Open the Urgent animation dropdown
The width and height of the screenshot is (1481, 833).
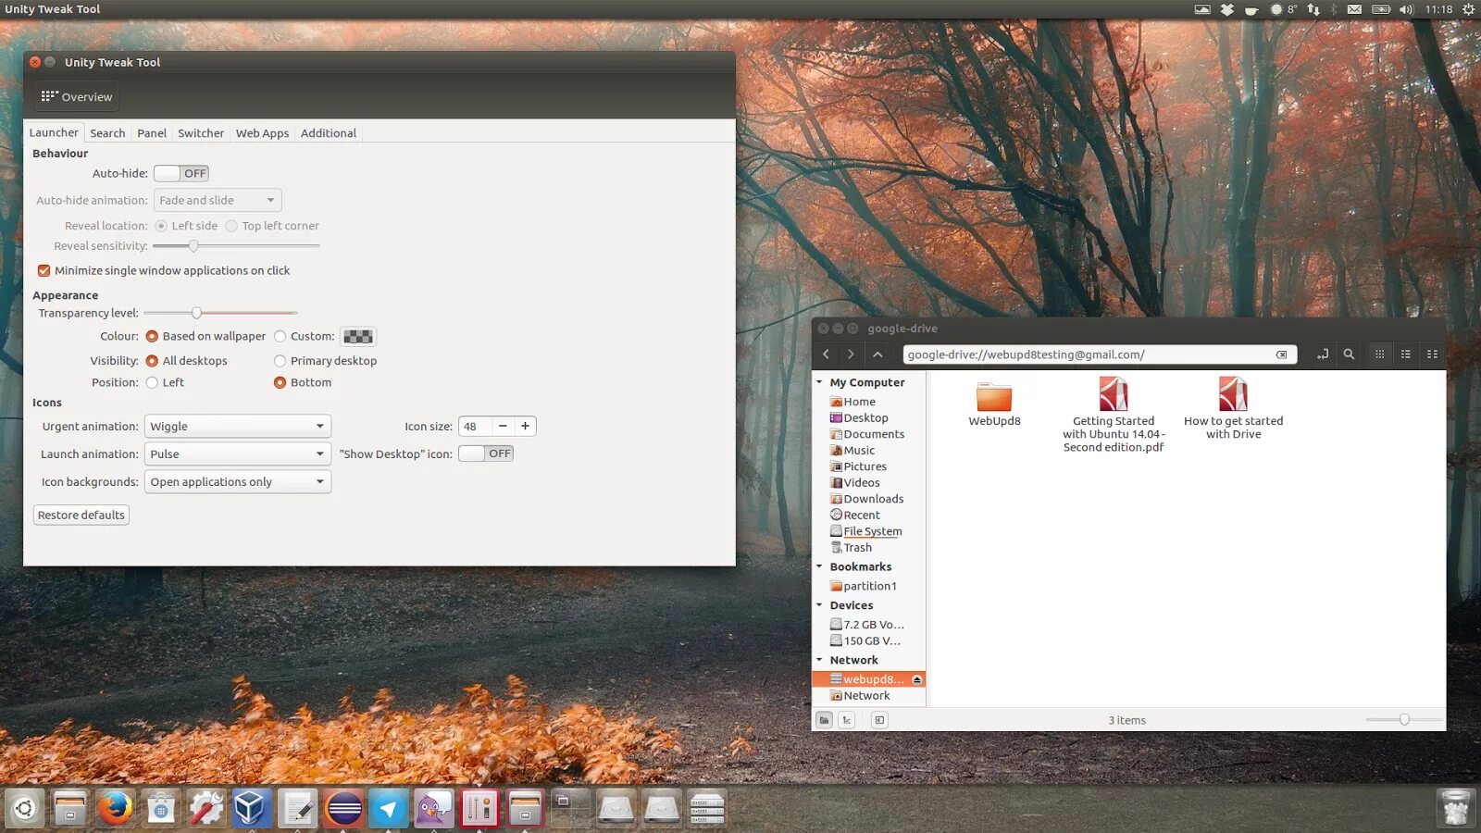tap(237, 426)
